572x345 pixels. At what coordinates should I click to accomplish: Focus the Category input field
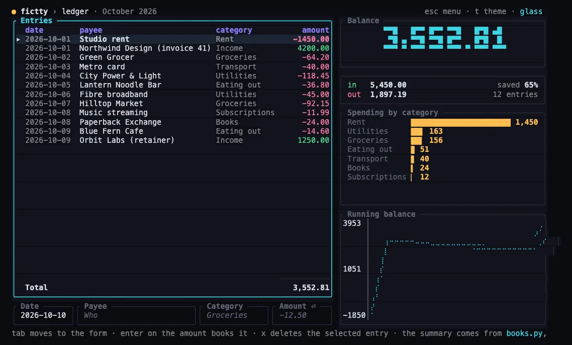pos(234,315)
